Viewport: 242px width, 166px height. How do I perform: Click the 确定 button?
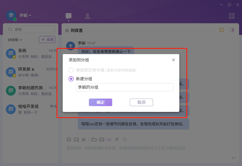(101, 102)
